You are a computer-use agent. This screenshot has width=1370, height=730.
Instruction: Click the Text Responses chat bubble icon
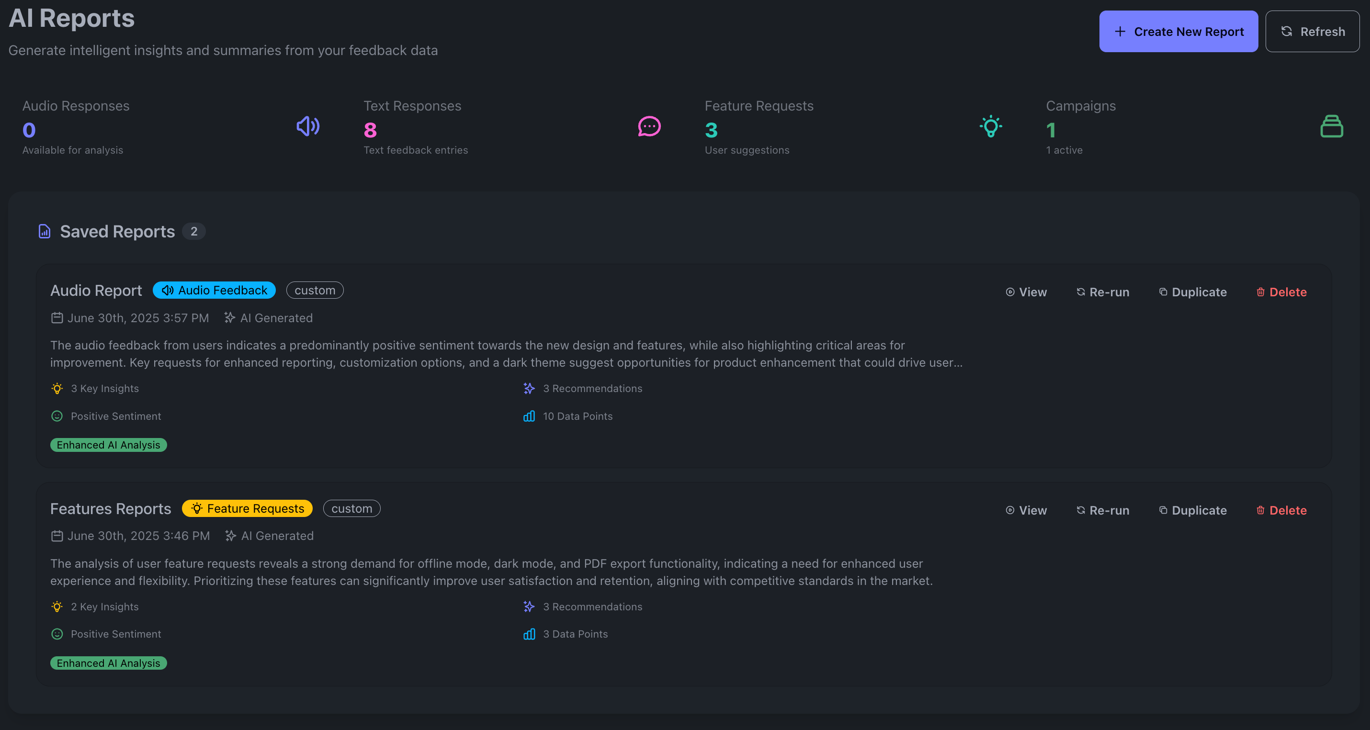(649, 126)
